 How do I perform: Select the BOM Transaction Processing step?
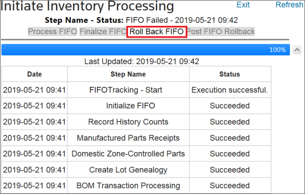click(128, 186)
